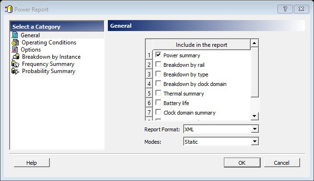Check the Battery life option
Viewport: 314px width, 181px height.
[158, 102]
